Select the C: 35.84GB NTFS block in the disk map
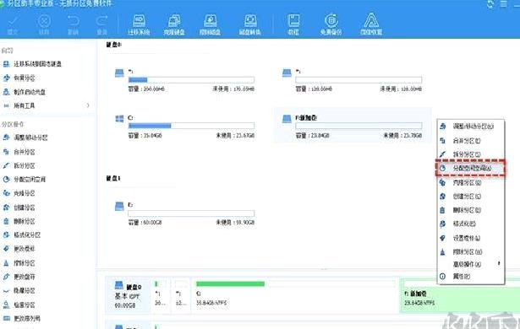This screenshot has width=520, height=329. tap(294, 294)
